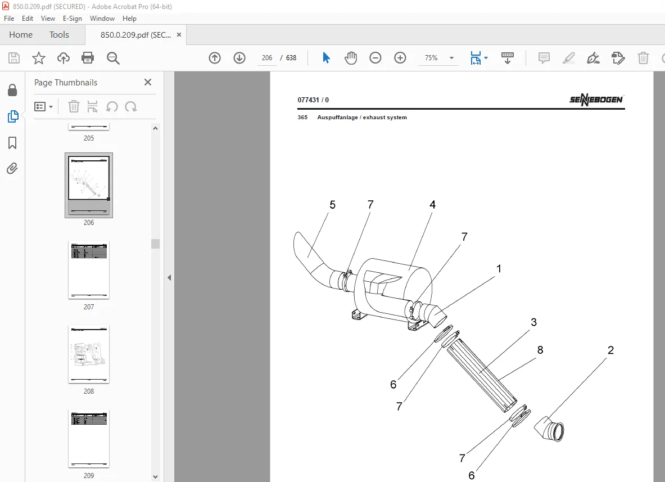
Task: Click the part label number 3
Action: click(533, 322)
